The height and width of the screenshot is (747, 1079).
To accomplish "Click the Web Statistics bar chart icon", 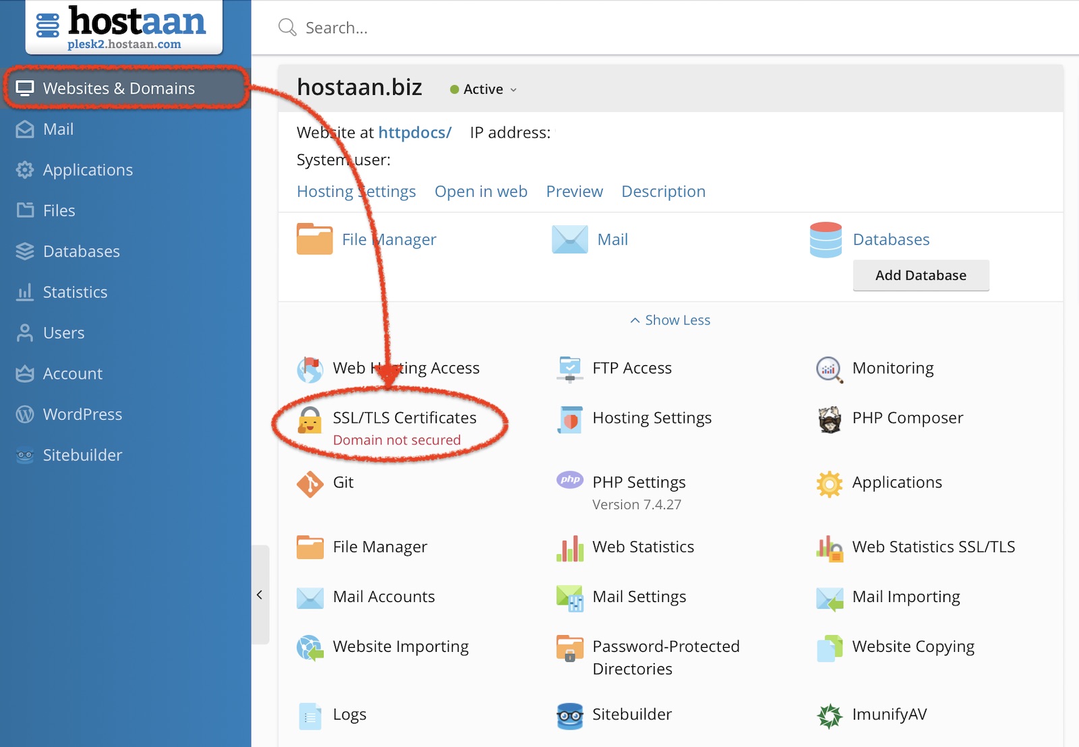I will point(570,548).
